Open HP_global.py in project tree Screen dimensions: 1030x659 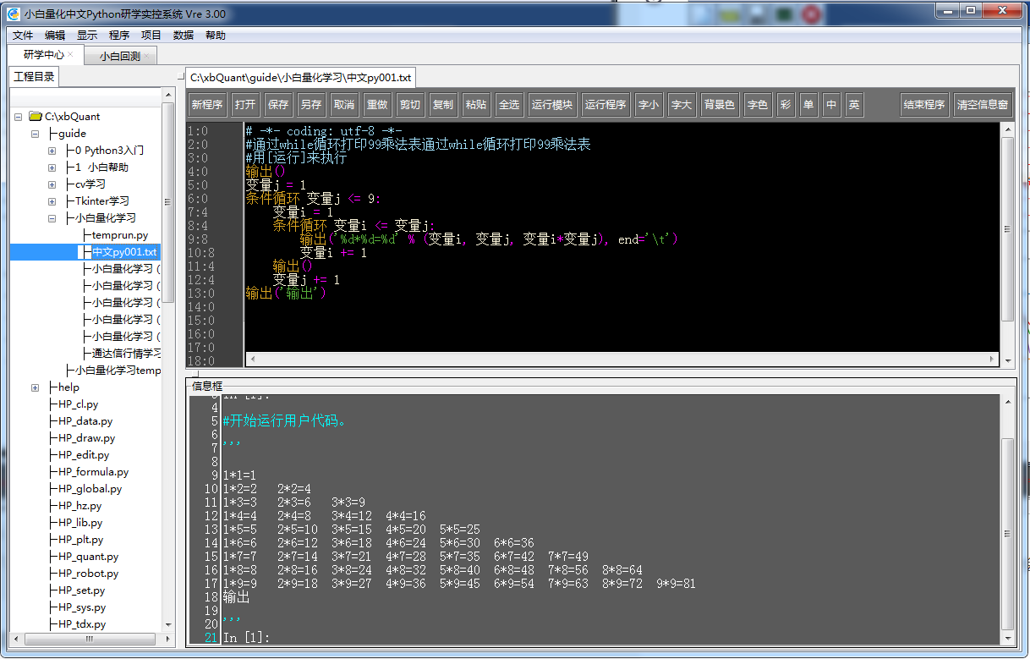pos(90,489)
